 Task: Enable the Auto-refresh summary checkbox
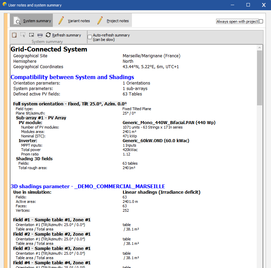tap(90, 37)
